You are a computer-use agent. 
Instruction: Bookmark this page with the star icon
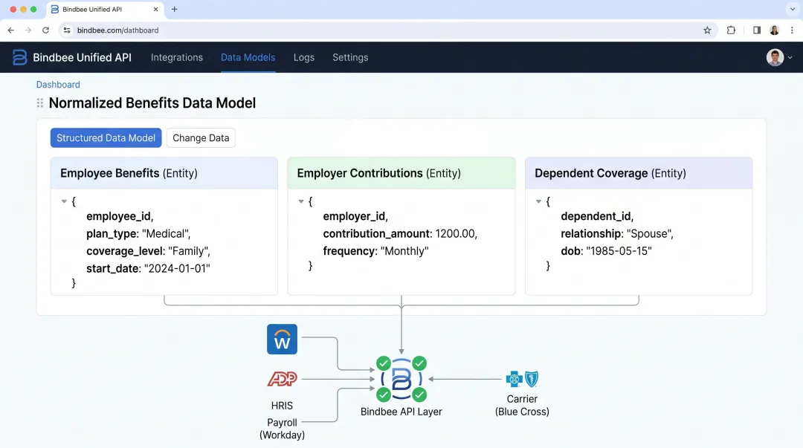pos(707,30)
